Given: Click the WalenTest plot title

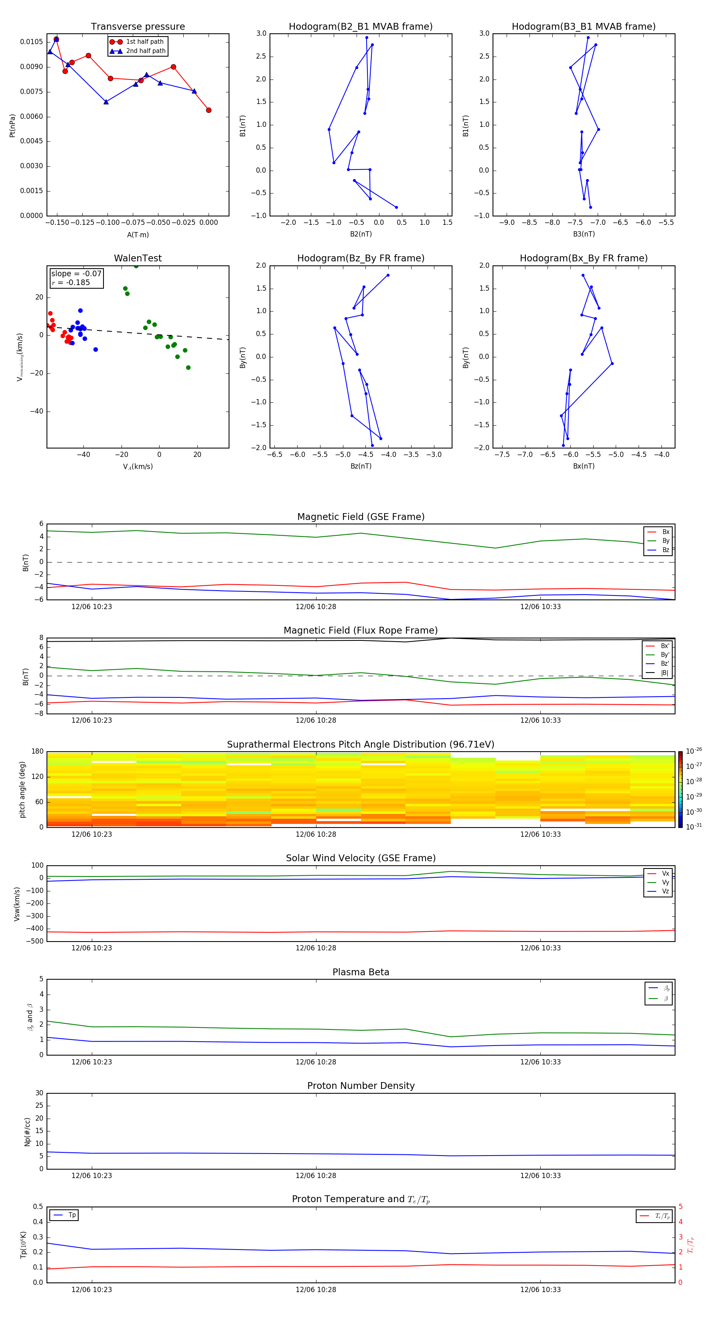Looking at the screenshot, I should click(138, 258).
